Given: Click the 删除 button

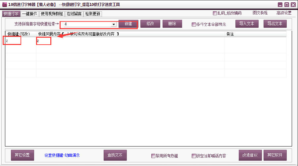Looking at the screenshot, I should [172, 24].
